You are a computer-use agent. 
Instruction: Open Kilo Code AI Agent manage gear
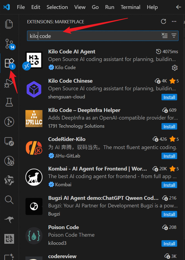175,68
